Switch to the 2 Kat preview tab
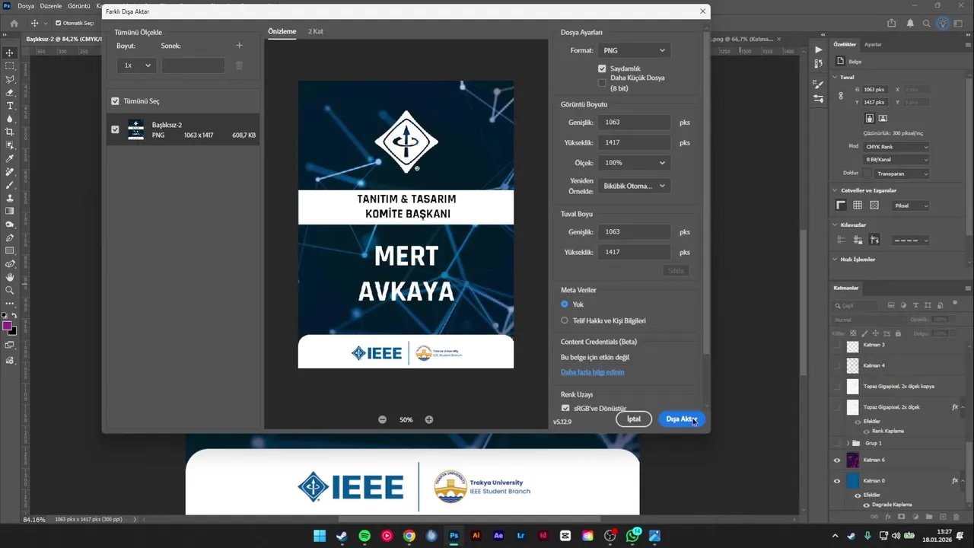 (315, 31)
